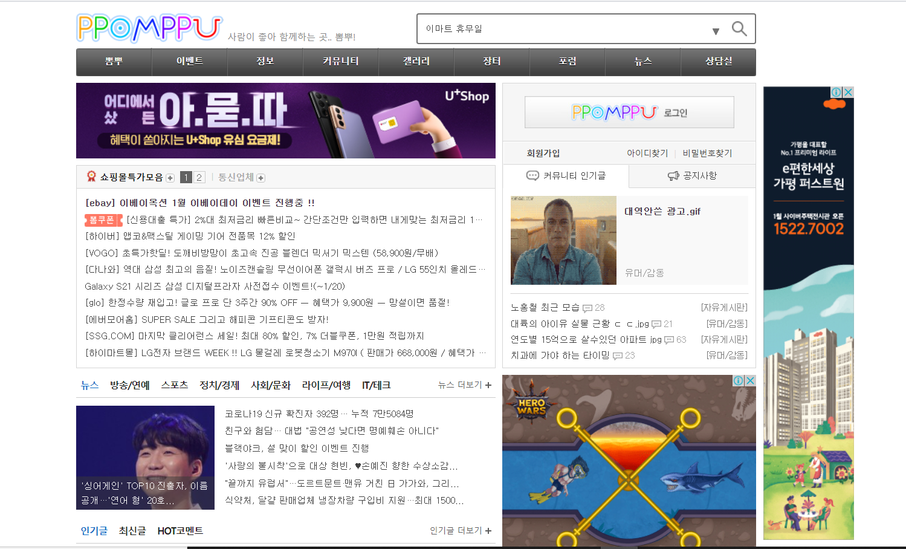Screen dimensions: 906x549
Task: Expand 인기글 더보기
Action: pos(461,530)
